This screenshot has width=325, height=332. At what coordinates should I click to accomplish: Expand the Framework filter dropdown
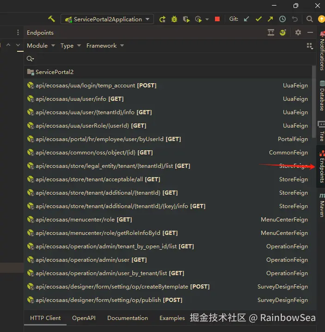[x=105, y=45]
